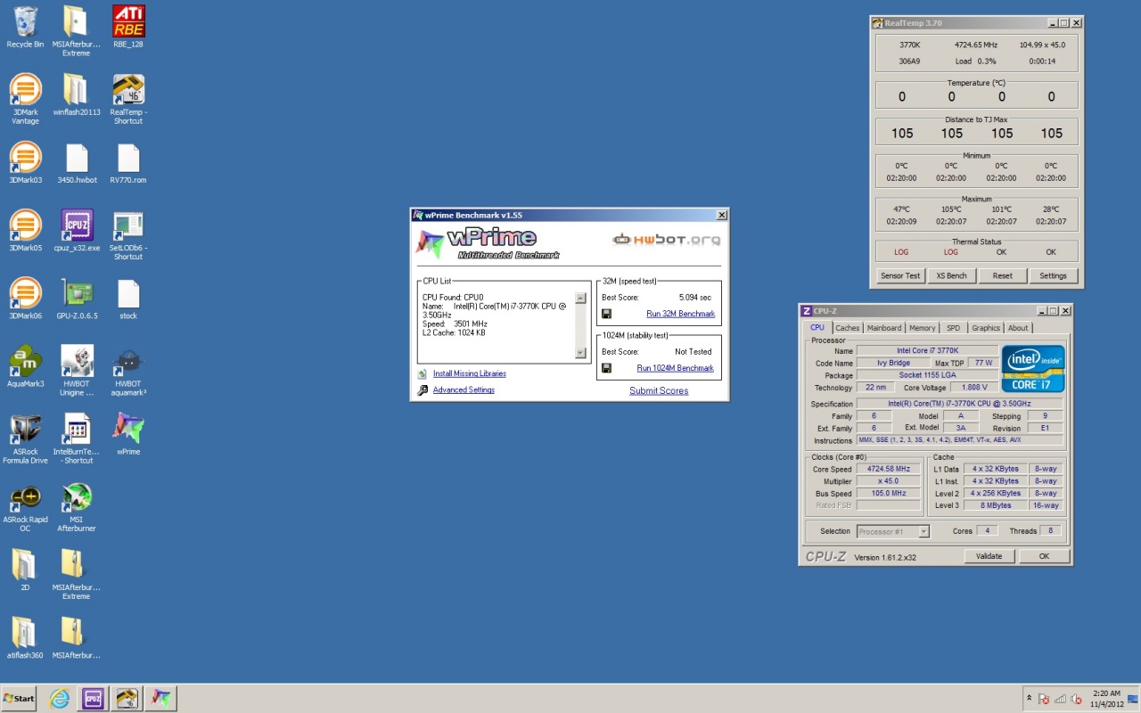Image resolution: width=1141 pixels, height=713 pixels.
Task: Switch to the Memory tab in CPU-Z
Action: (x=922, y=328)
